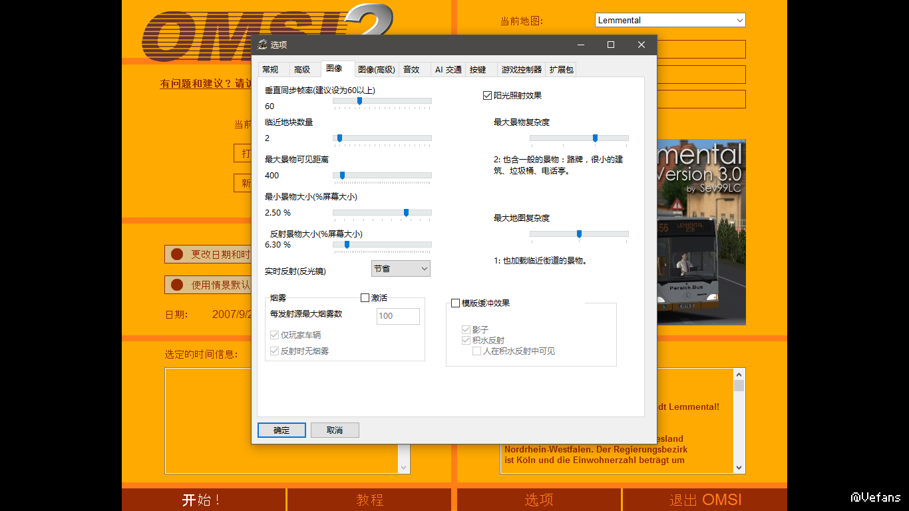Toggle the 仅玩家车辆 checkbox
The width and height of the screenshot is (909, 511).
click(275, 335)
